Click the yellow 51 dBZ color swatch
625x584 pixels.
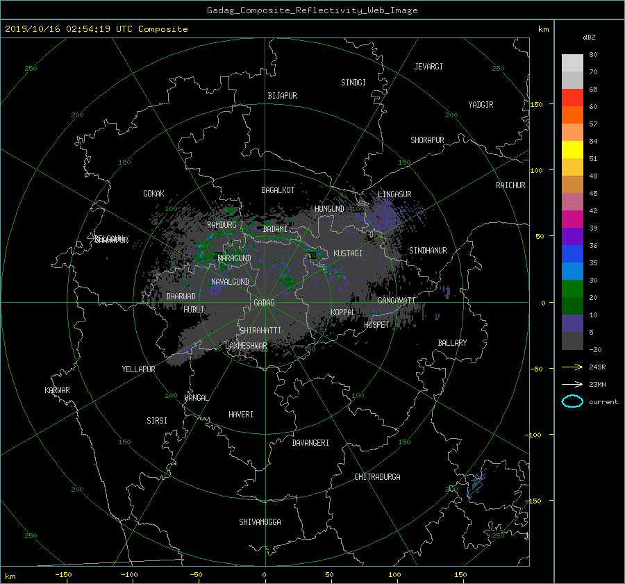(x=572, y=149)
